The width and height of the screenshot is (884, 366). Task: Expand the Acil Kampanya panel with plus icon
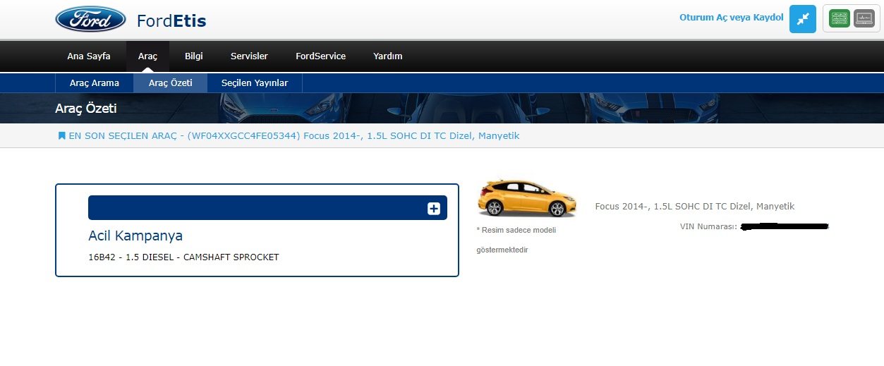[x=434, y=208]
